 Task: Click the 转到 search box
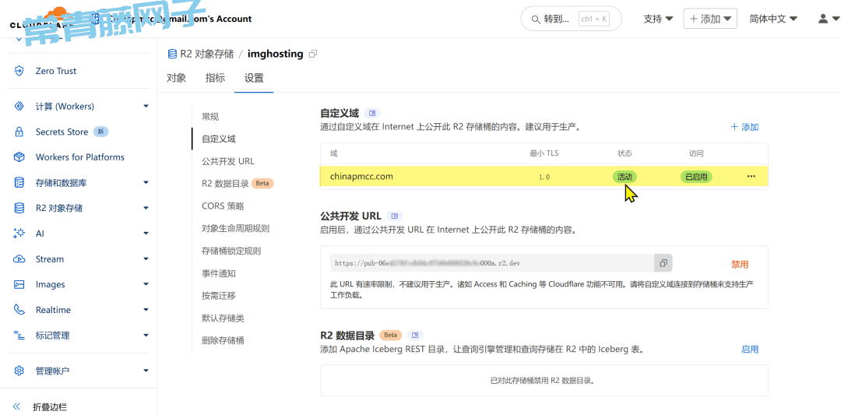(x=572, y=19)
